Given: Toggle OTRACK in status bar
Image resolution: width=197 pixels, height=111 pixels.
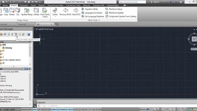Looking at the screenshot, I should [70, 109].
